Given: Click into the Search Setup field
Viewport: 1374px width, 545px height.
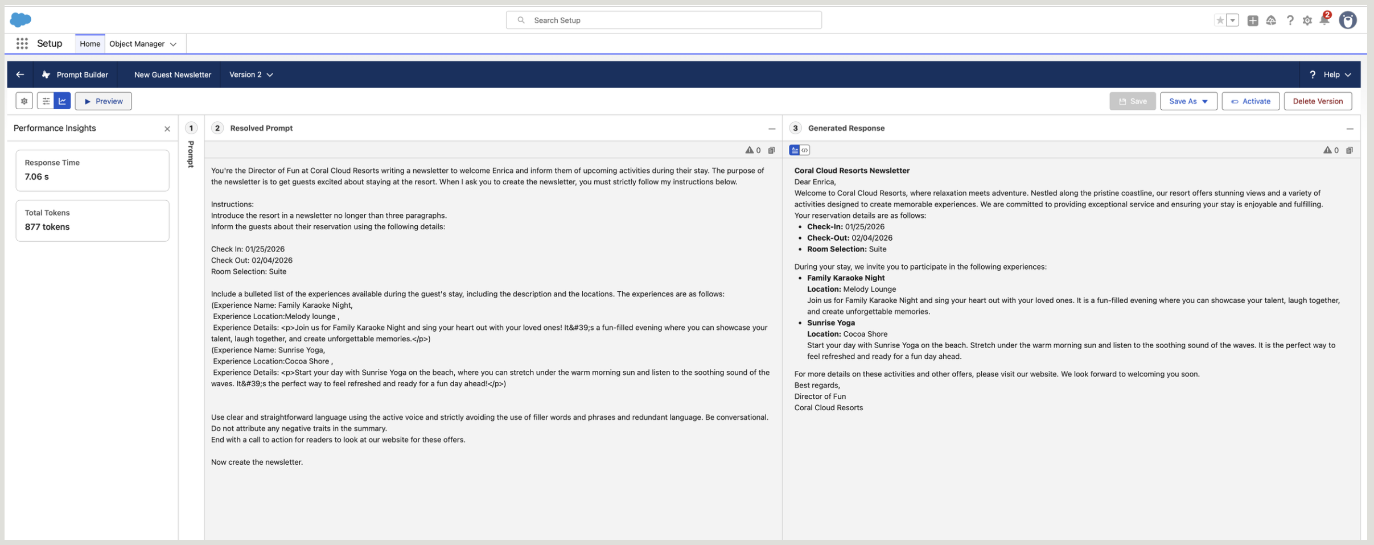Looking at the screenshot, I should (664, 20).
